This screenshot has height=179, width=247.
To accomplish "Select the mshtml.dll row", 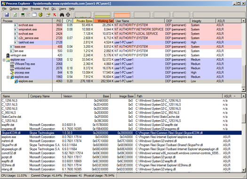I will click(x=121, y=141).
